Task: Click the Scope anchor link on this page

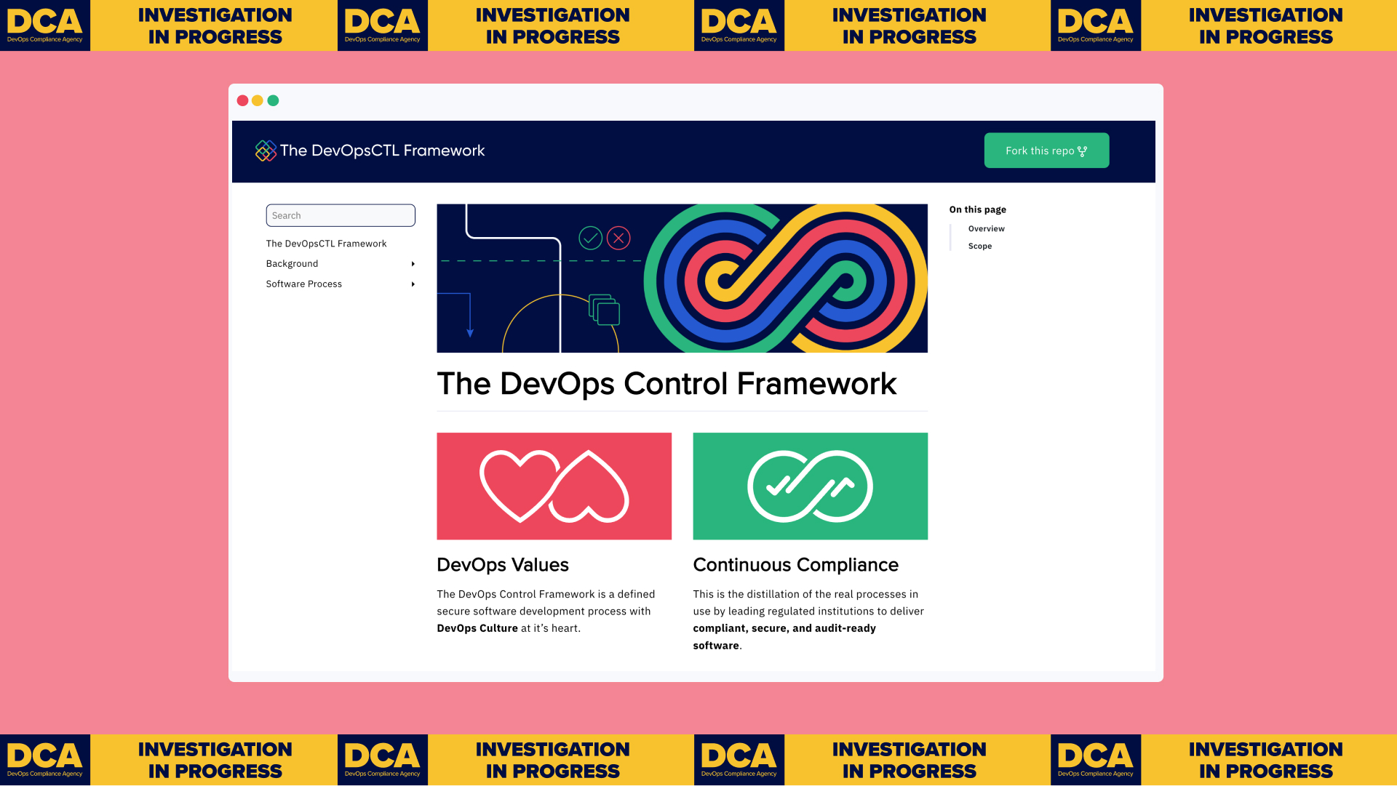Action: pos(981,245)
